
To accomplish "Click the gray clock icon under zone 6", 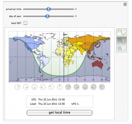I will (85, 87).
